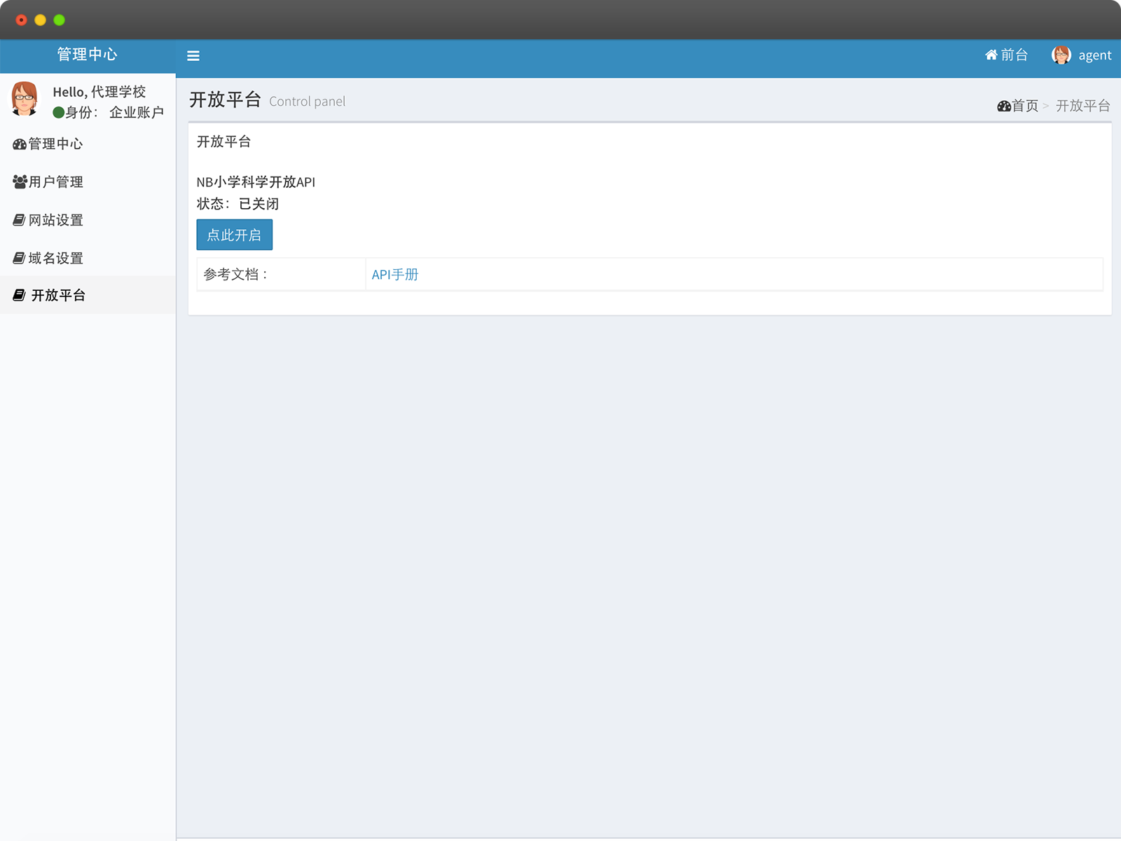The image size is (1121, 841).
Task: Select 网站设置 from the sidebar menu
Action: (x=56, y=220)
